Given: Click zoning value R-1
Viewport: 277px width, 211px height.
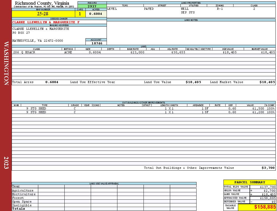Looking at the screenshot, I should tap(220, 9).
